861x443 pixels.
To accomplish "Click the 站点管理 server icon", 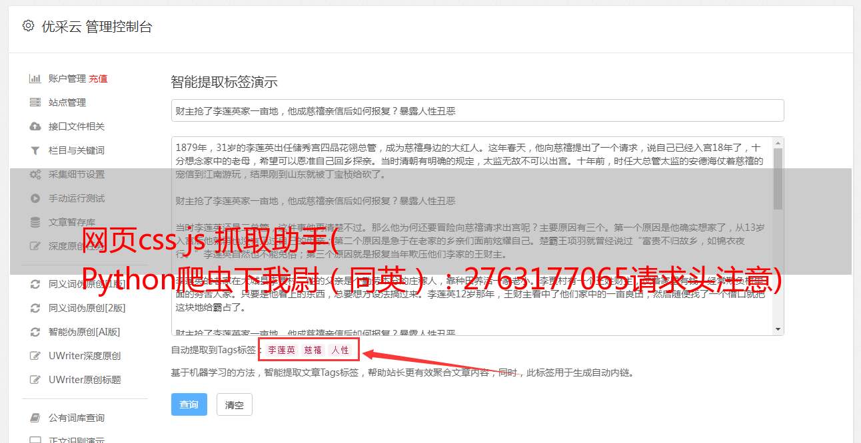I will pos(35,102).
